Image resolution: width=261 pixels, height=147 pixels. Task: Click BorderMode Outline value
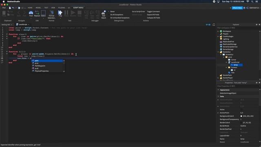tap(243, 126)
